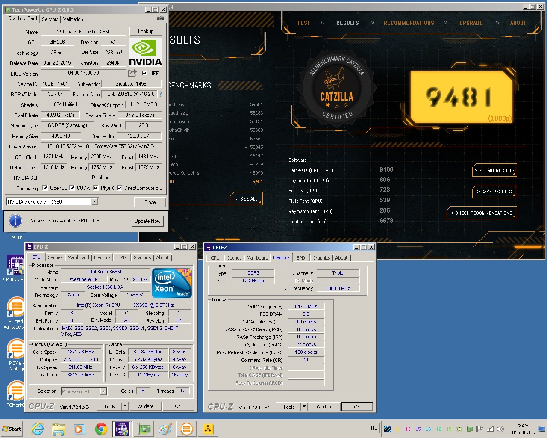Toggle the CUDA checkbox
The width and height of the screenshot is (547, 438).
[72, 188]
